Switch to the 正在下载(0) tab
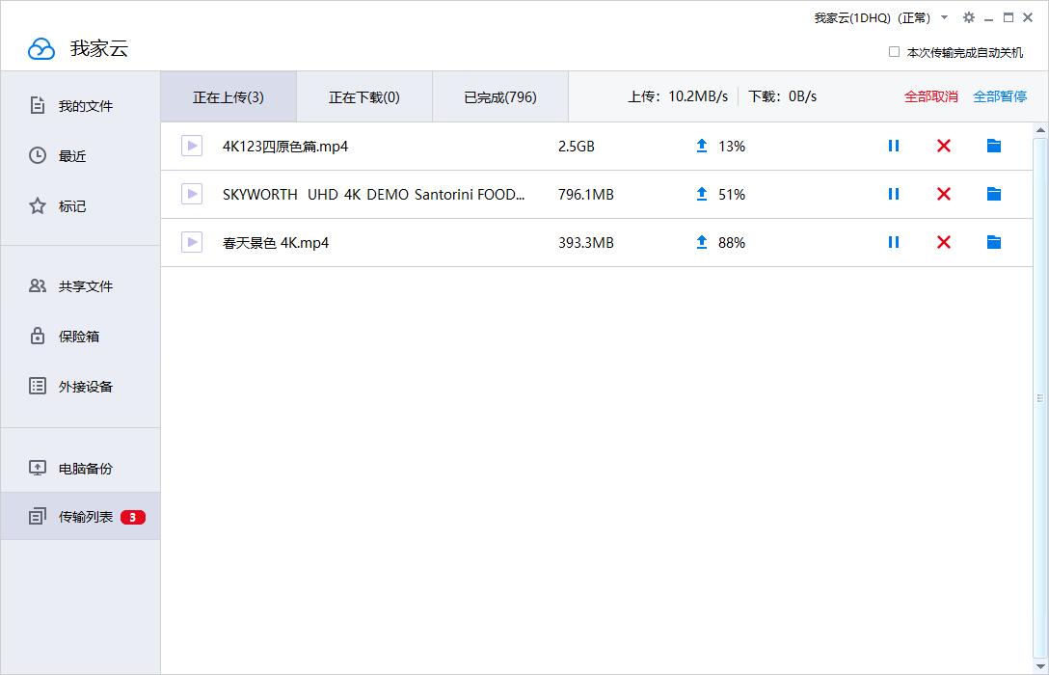The image size is (1049, 675). (x=364, y=96)
